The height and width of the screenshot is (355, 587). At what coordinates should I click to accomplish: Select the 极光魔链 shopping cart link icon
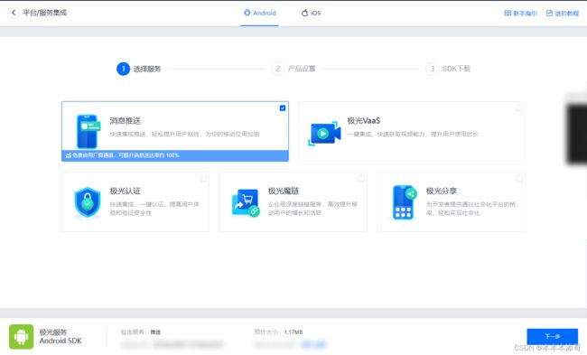(x=246, y=202)
